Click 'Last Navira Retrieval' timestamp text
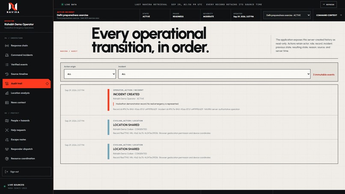The image size is (345, 194). pyautogui.click(x=168, y=4)
